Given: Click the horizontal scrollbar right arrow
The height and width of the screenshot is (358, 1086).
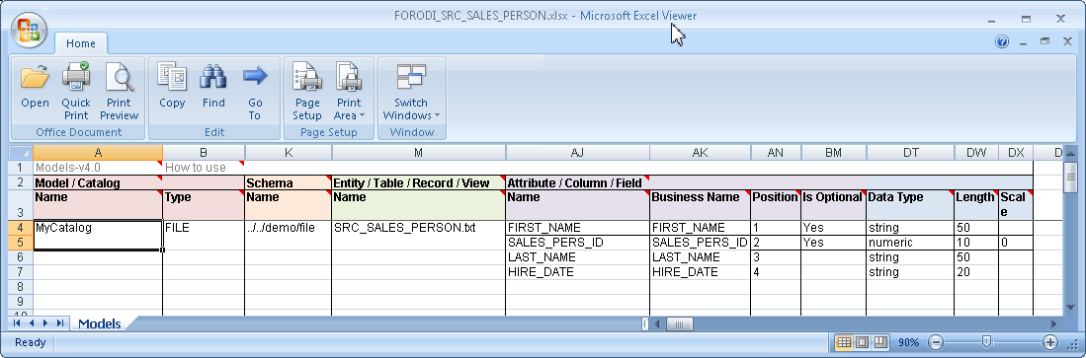Looking at the screenshot, I should [x=1054, y=323].
